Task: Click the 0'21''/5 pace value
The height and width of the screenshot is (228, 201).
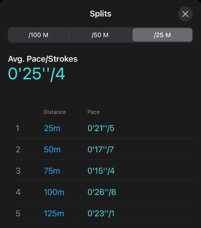Action: click(x=101, y=128)
